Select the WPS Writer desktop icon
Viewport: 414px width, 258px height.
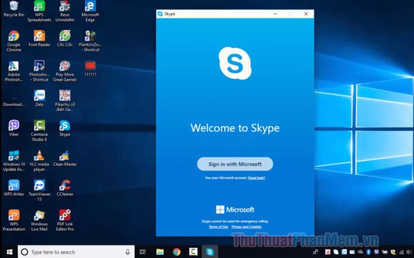(14, 188)
